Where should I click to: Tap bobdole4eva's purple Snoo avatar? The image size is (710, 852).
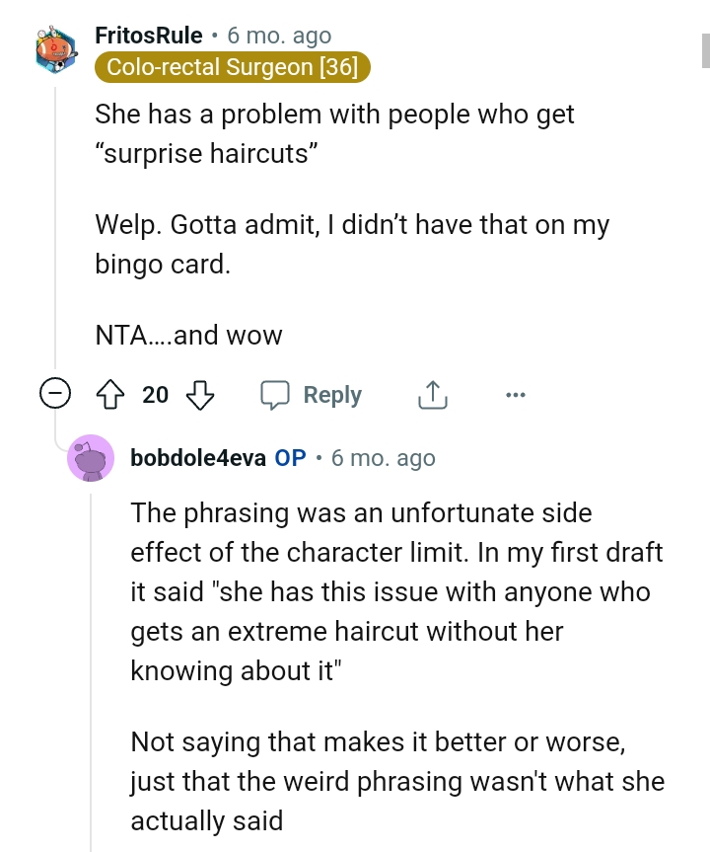tap(91, 458)
